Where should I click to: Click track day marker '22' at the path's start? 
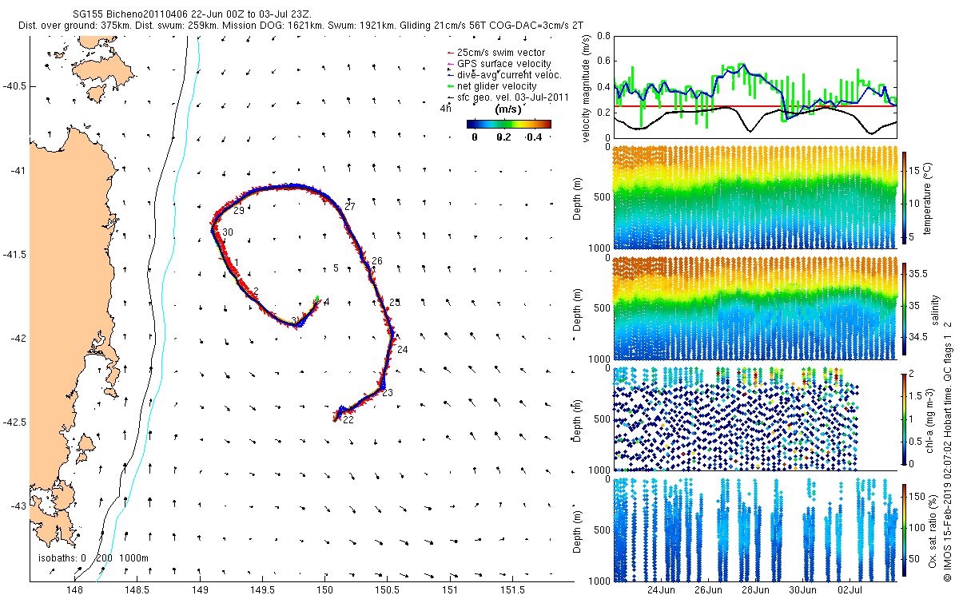point(348,421)
